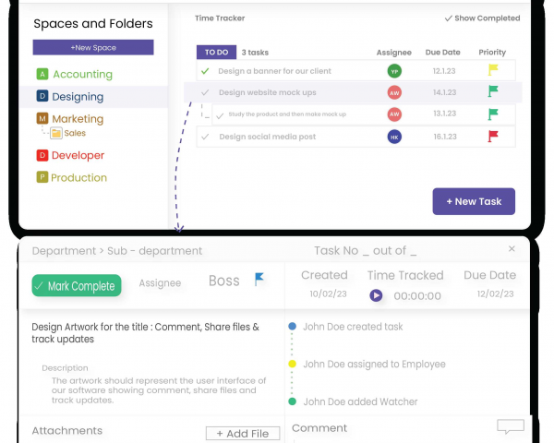Open the comment speech bubble icon

click(x=510, y=426)
